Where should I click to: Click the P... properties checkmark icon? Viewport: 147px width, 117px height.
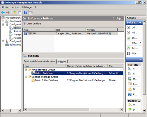point(130,94)
